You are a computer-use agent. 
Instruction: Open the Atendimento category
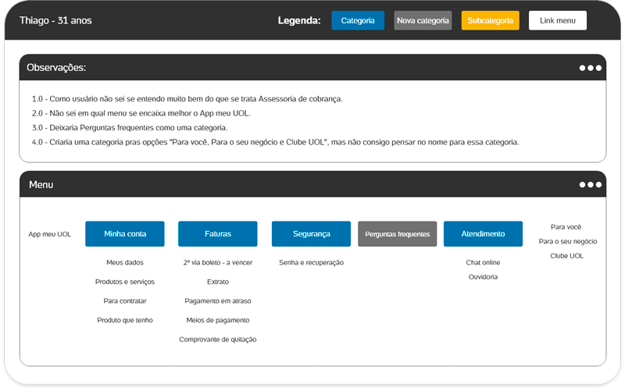tap(483, 234)
